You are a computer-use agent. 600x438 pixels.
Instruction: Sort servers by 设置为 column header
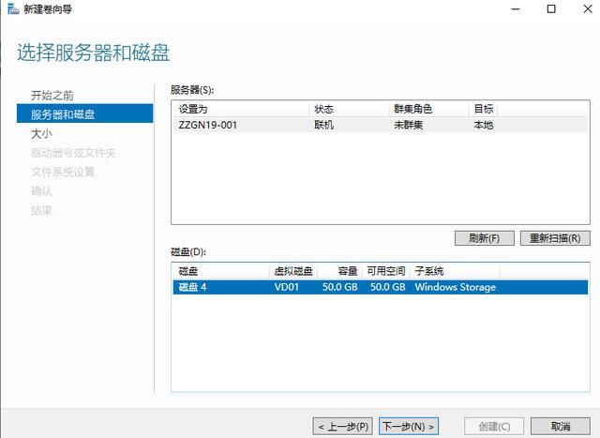[192, 110]
